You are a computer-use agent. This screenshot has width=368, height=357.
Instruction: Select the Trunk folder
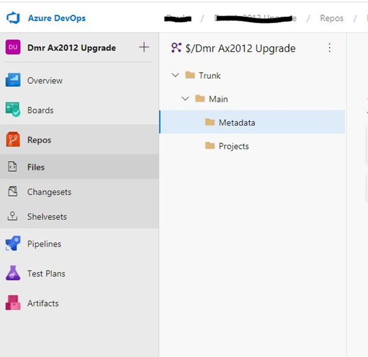210,76
